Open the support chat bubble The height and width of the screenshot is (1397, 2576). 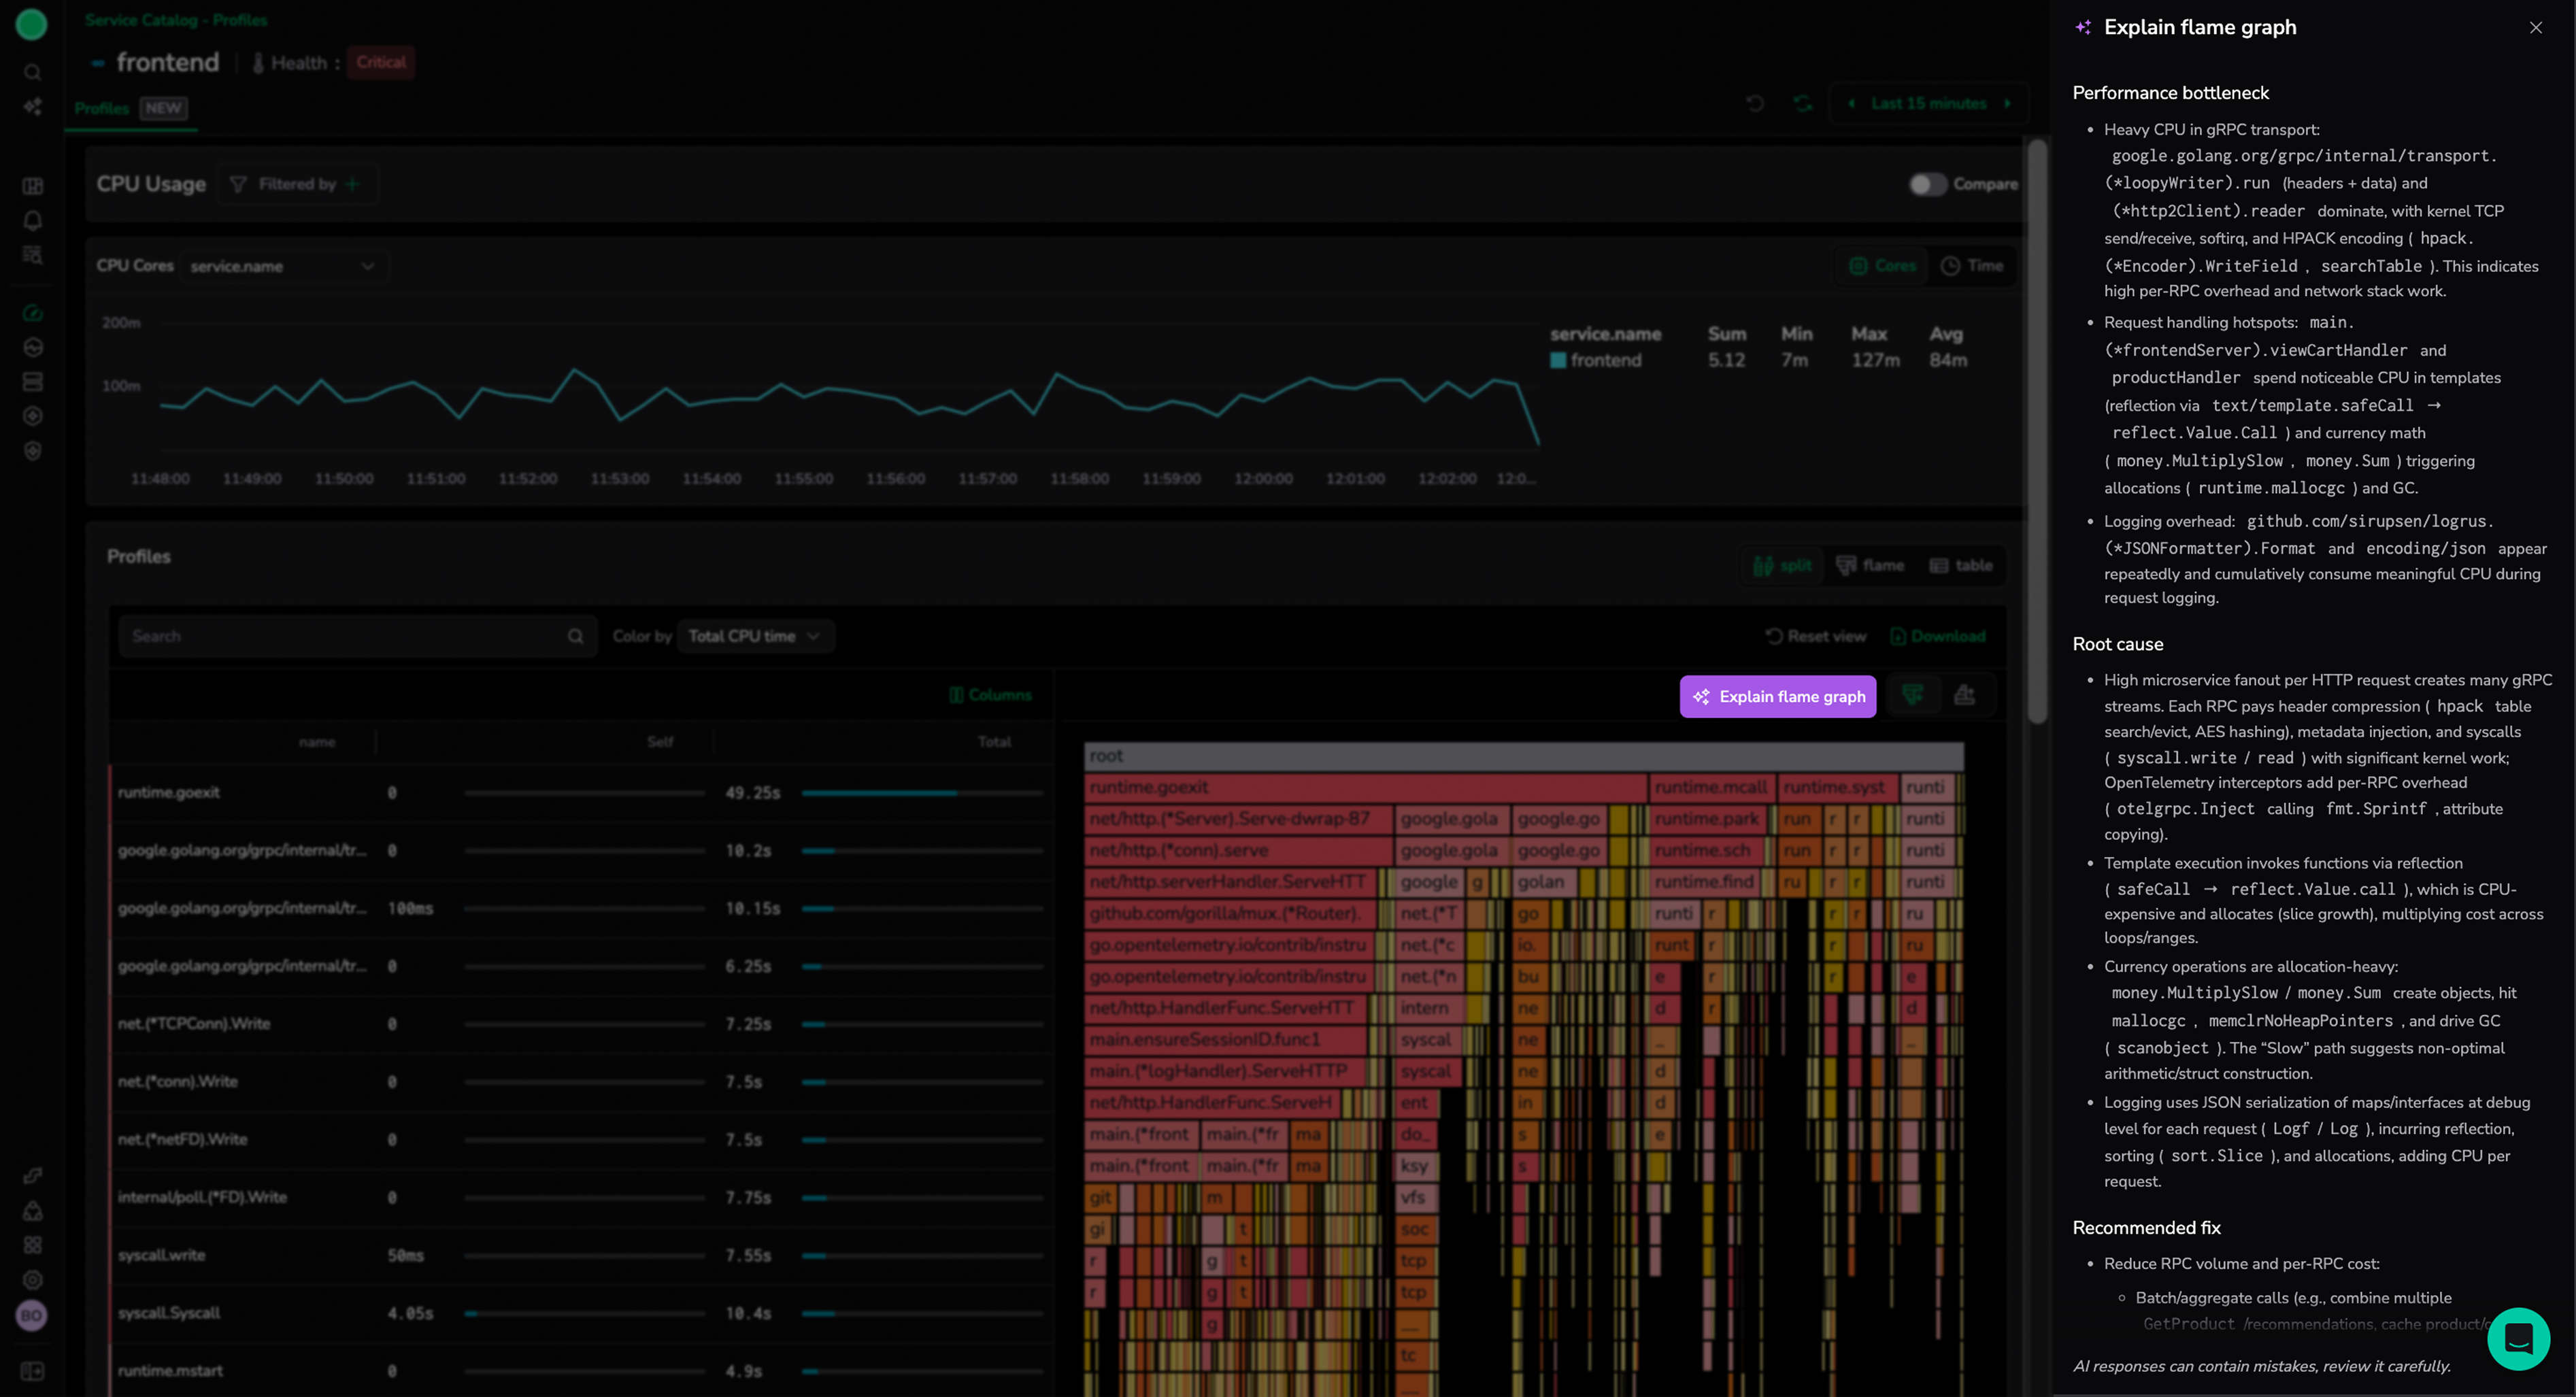2518,1338
